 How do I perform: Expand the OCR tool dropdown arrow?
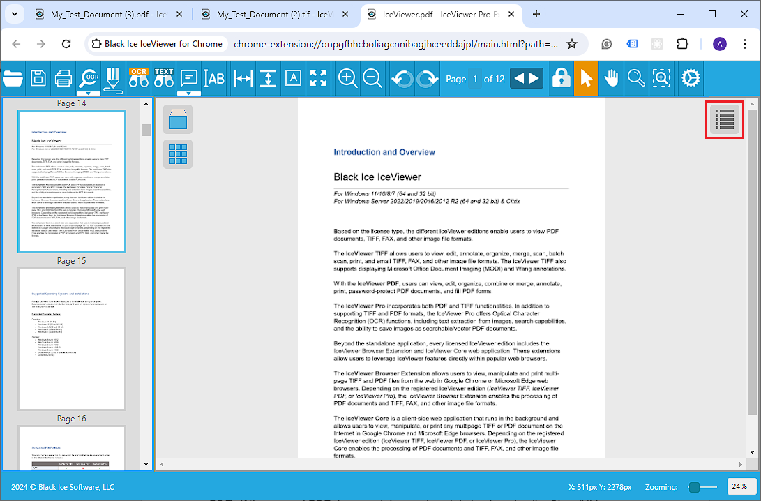coord(89,93)
